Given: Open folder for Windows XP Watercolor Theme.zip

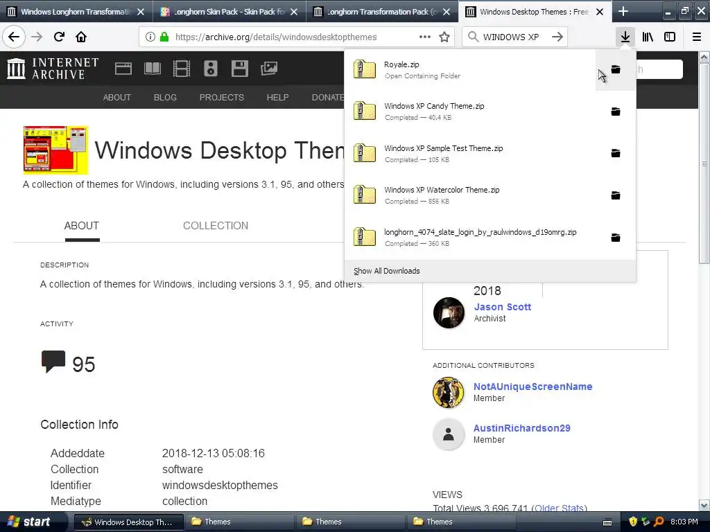Looking at the screenshot, I should 616,195.
